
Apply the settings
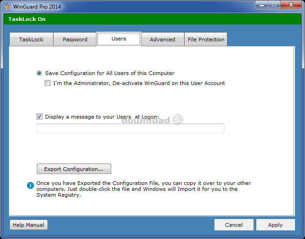[275, 225]
